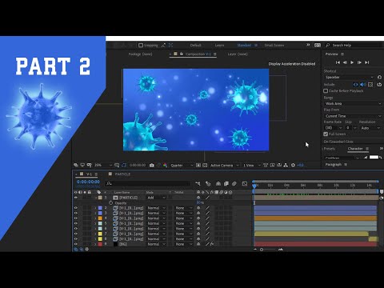The width and height of the screenshot is (384, 288).
Task: Open the composition mini-flowchart in timeline
Action: pyautogui.click(x=198, y=183)
